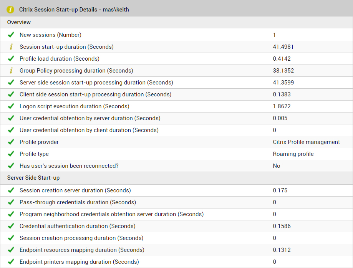Click the info icon beside Group Policy processing
Image resolution: width=353 pixels, height=268 pixels.
click(11, 71)
